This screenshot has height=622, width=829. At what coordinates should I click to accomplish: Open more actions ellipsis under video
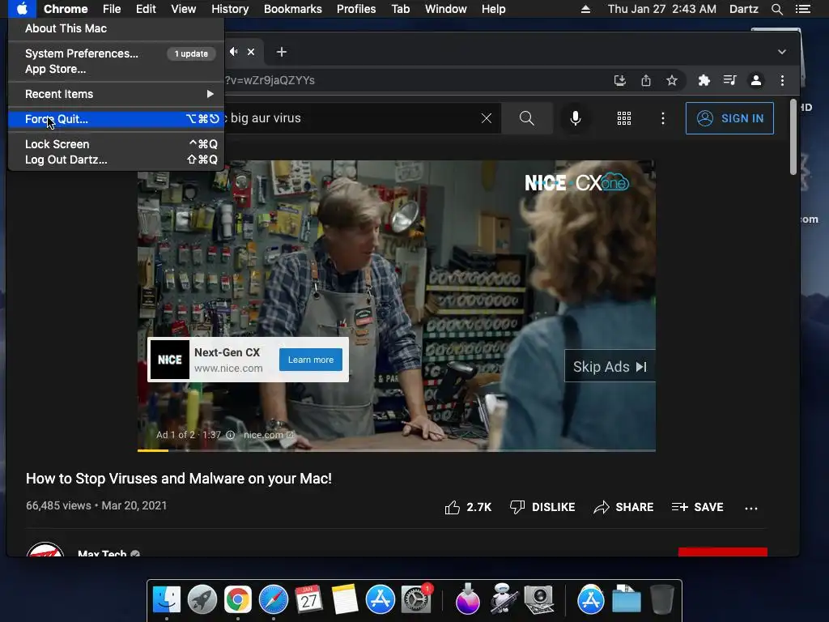750,509
